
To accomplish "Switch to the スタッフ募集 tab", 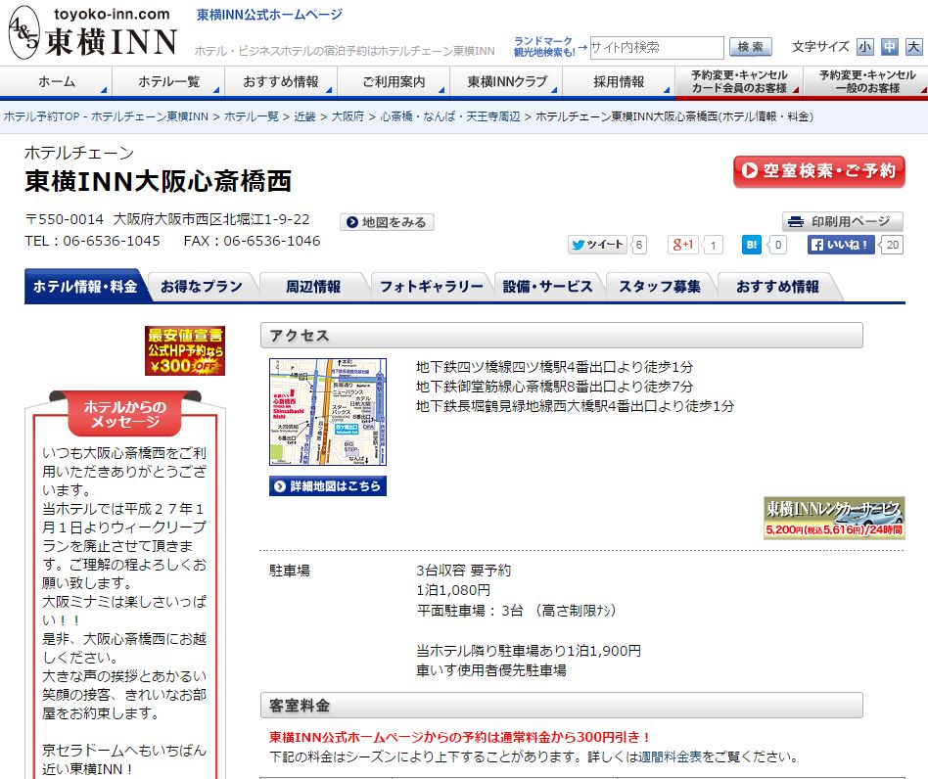I will click(x=660, y=287).
